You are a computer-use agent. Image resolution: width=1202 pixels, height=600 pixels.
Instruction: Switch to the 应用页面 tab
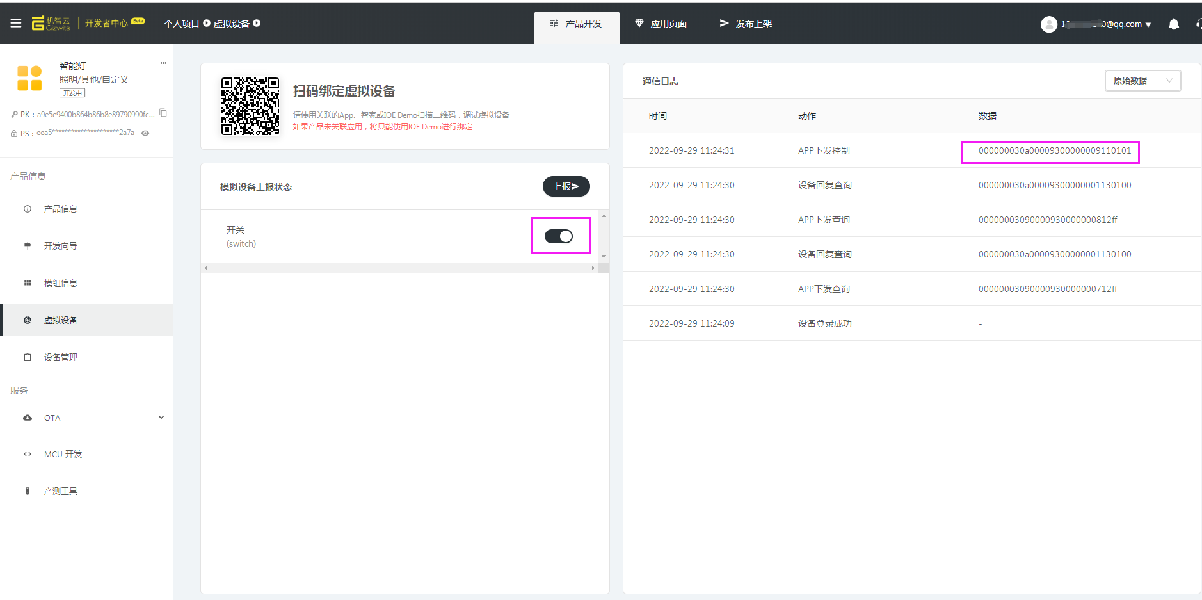[x=668, y=23]
